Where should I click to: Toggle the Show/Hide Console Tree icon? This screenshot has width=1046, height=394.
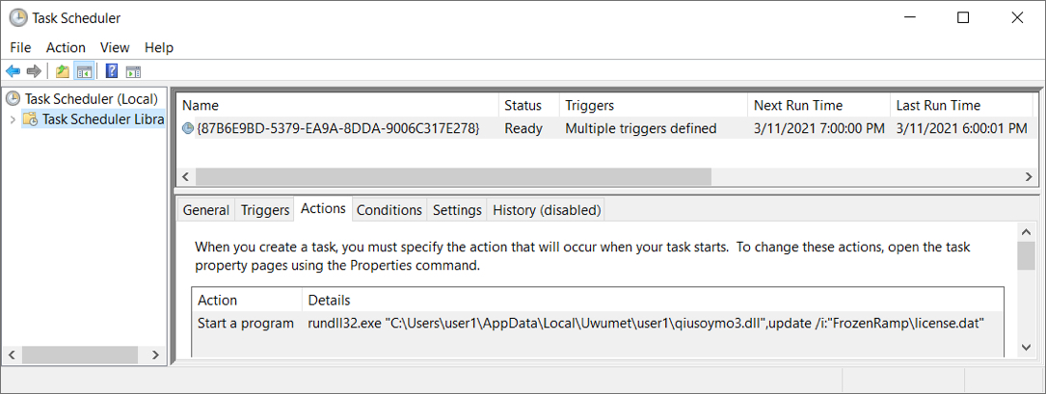(83, 71)
